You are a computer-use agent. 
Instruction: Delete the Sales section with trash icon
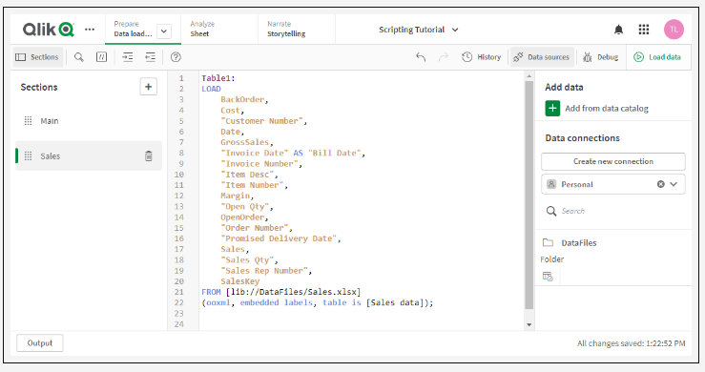pyautogui.click(x=149, y=156)
